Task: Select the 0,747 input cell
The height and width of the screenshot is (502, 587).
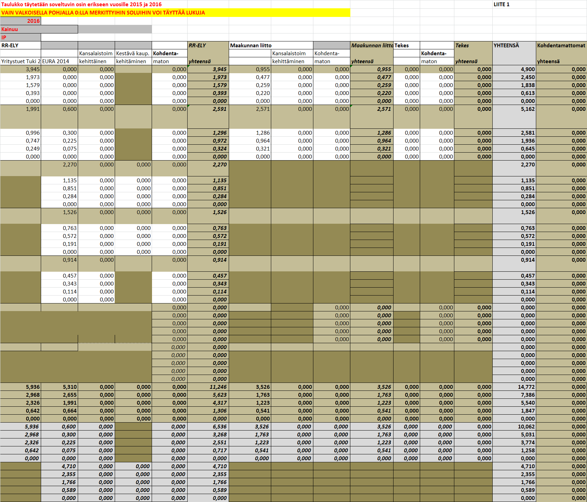Action: click(20, 141)
